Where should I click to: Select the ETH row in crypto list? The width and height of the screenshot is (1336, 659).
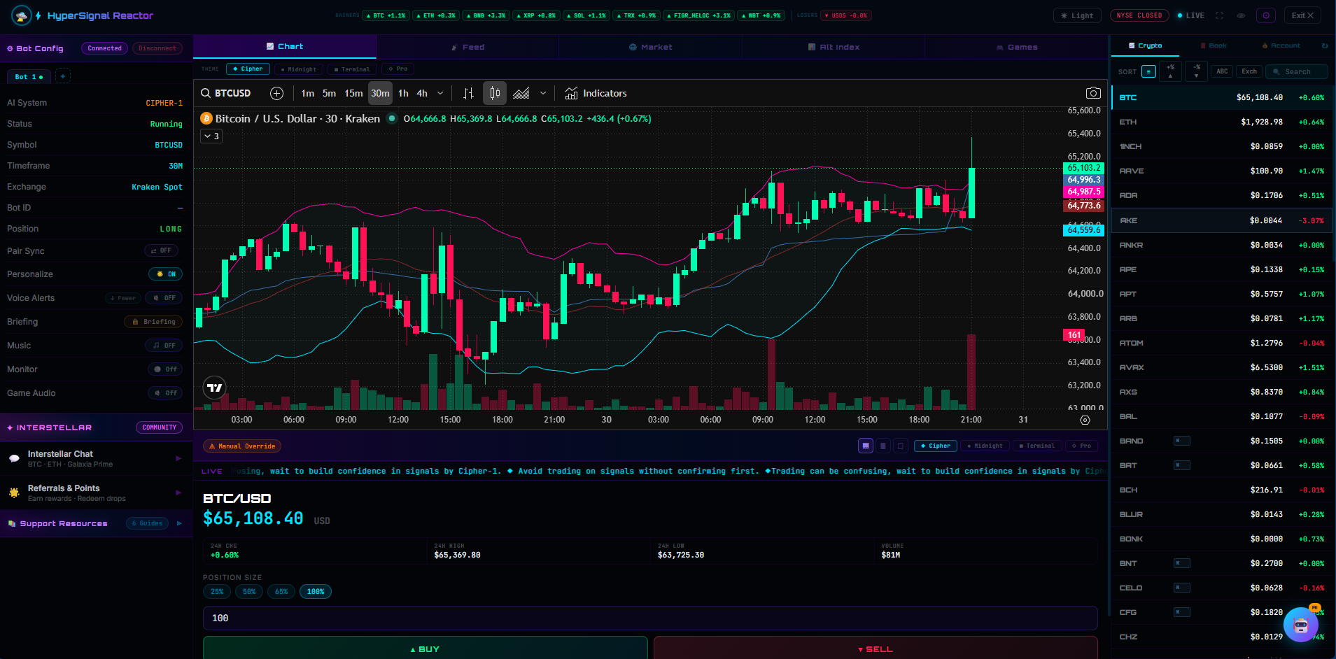(x=1221, y=122)
